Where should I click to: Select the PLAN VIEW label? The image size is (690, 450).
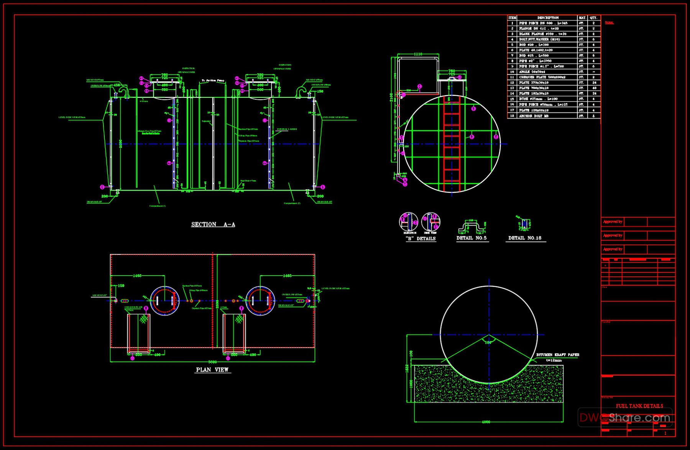tap(212, 369)
